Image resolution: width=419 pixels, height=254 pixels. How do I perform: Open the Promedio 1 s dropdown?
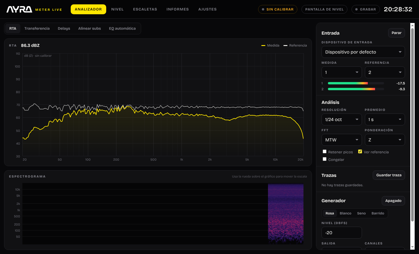(x=385, y=120)
